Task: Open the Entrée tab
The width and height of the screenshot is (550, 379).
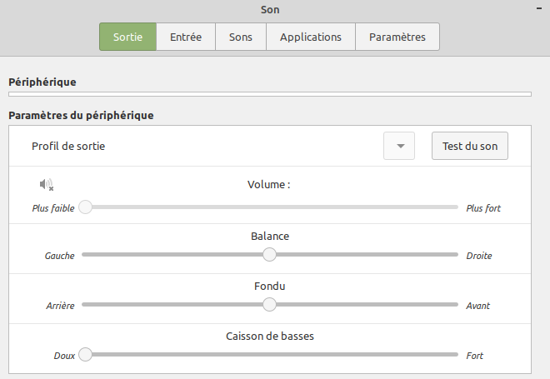Action: 186,37
